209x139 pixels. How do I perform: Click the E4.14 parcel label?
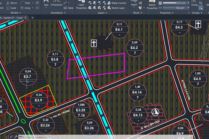(x=138, y=92)
